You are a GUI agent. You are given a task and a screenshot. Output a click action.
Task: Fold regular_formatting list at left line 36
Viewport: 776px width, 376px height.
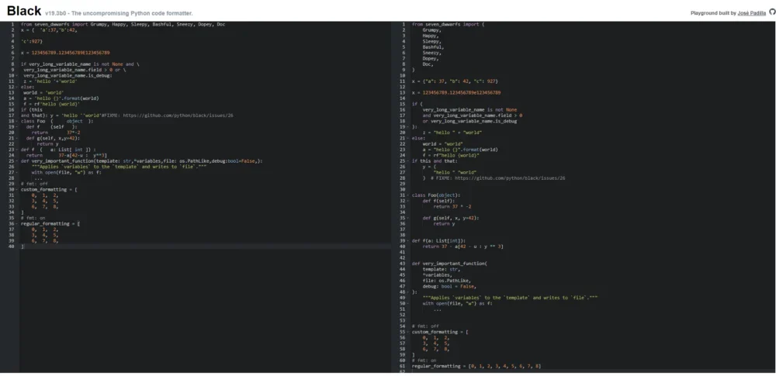[17, 223]
